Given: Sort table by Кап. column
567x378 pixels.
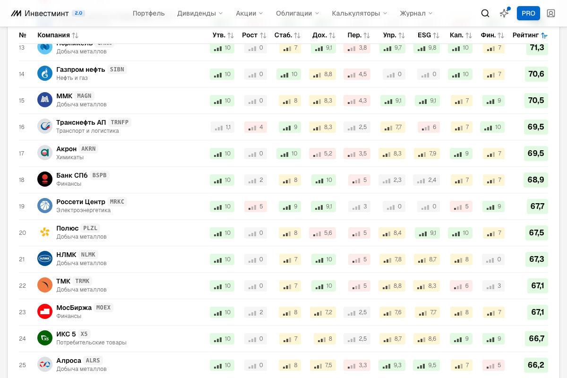Looking at the screenshot, I should coord(461,35).
